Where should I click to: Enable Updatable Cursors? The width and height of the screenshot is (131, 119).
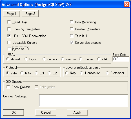coord(9,43)
